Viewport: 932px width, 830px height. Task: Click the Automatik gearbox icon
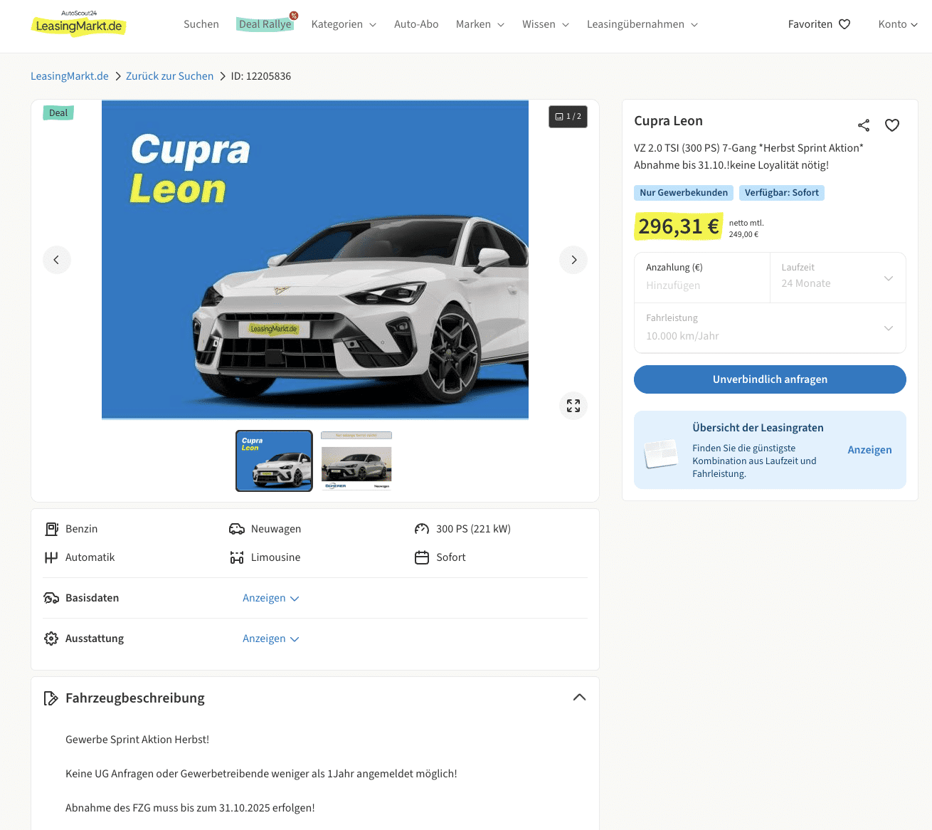[51, 557]
